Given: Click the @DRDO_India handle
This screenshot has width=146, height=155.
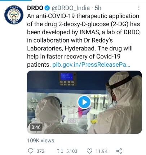Looking at the screenshot, I should coord(71,8).
